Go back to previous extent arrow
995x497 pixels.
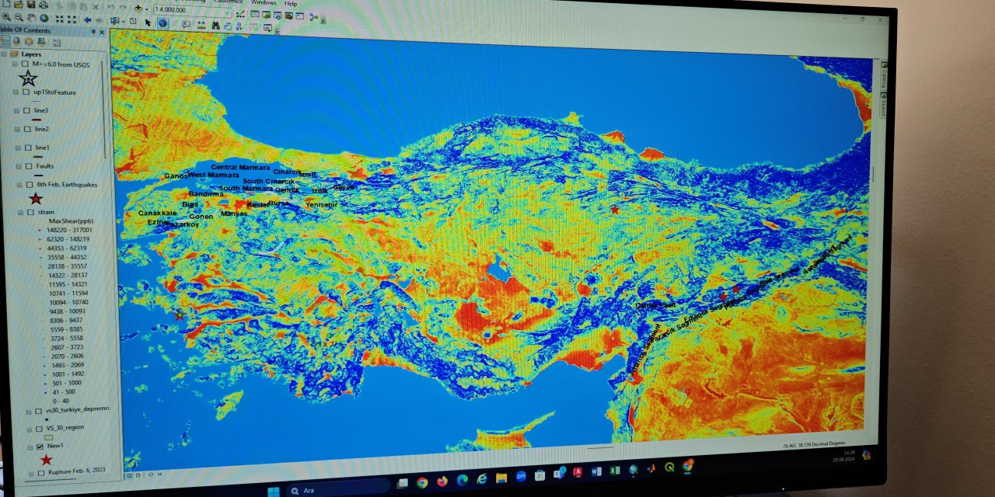87,19
